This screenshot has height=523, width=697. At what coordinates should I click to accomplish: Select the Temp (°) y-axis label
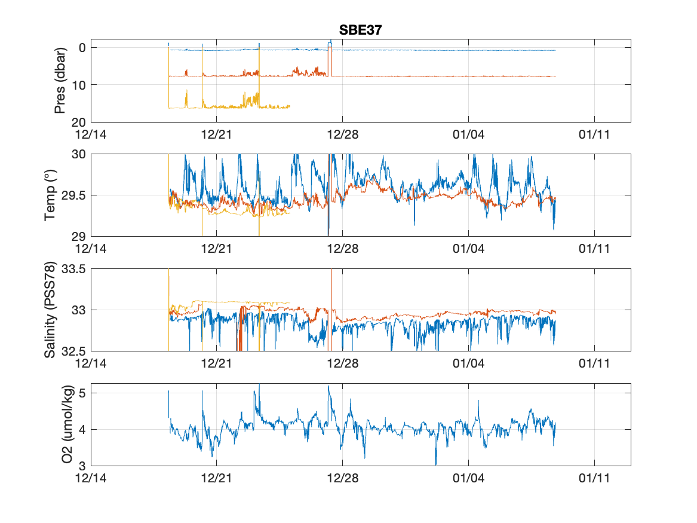pyautogui.click(x=50, y=195)
